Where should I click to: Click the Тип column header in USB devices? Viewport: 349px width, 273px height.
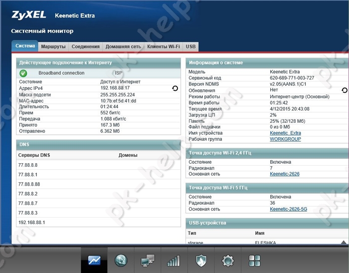pyautogui.click(x=192, y=233)
